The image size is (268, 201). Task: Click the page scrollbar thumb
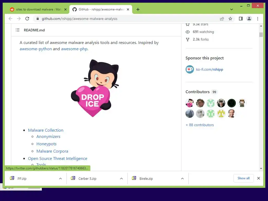pos(261,35)
